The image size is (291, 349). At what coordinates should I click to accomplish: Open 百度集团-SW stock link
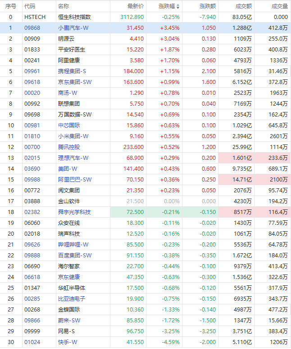pos(75,256)
